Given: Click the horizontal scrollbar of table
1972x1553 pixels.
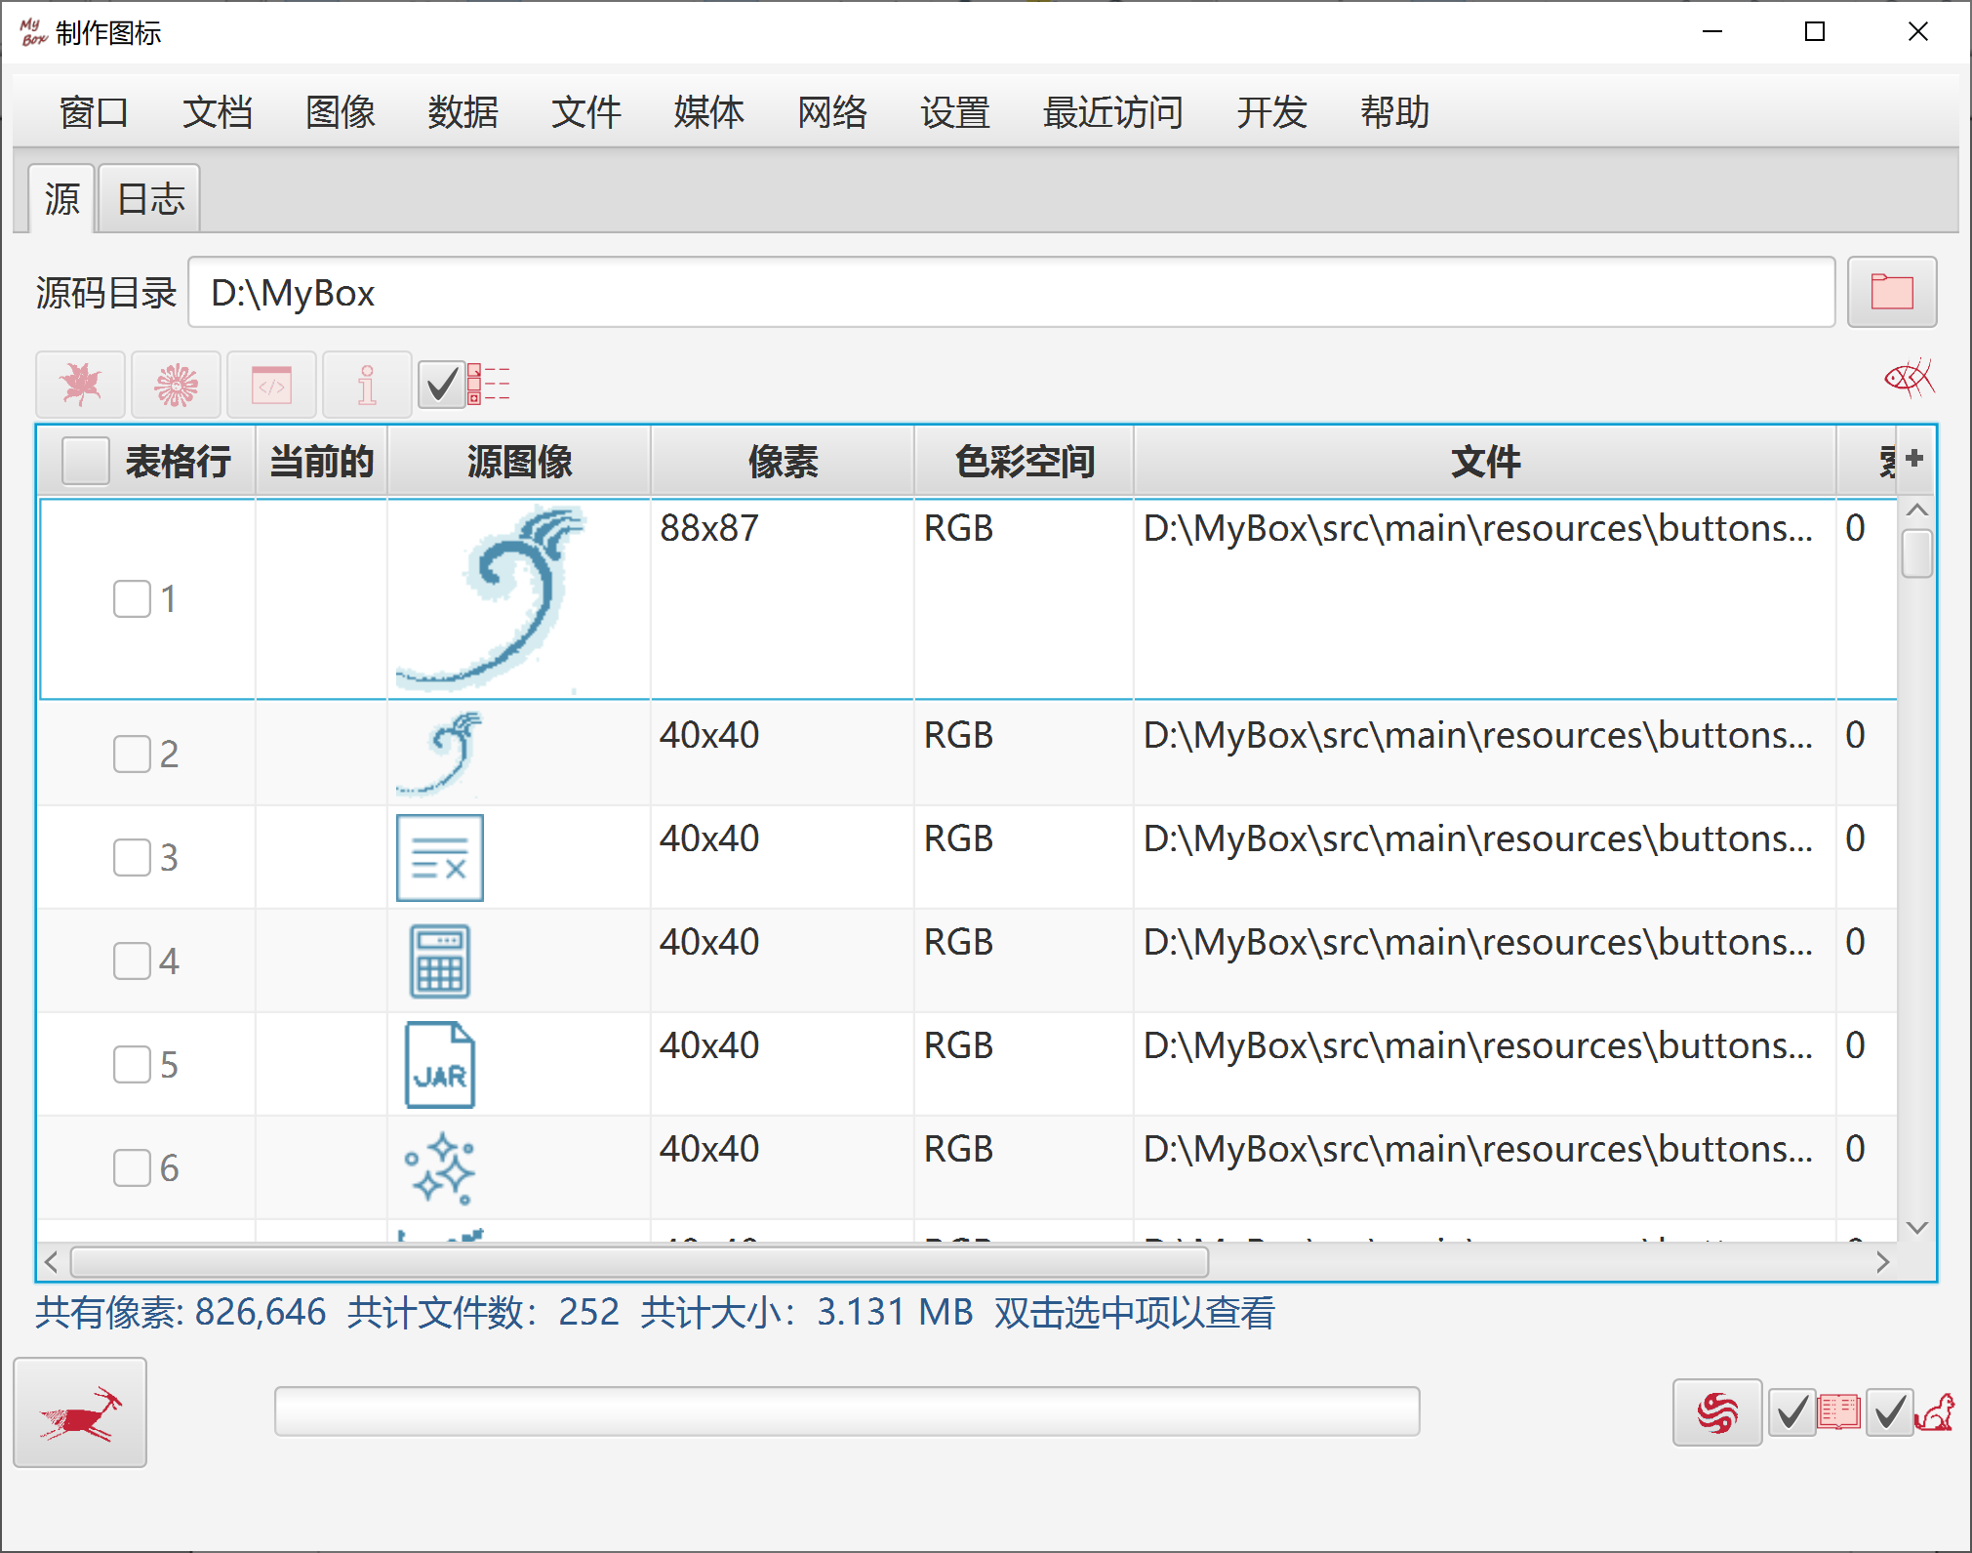Looking at the screenshot, I should (x=640, y=1262).
